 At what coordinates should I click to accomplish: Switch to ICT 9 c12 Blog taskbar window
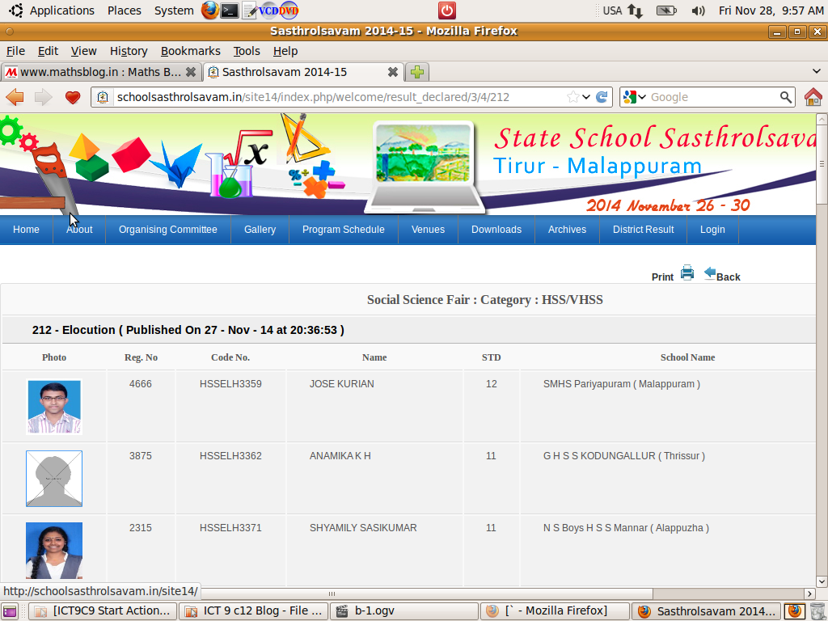(253, 611)
